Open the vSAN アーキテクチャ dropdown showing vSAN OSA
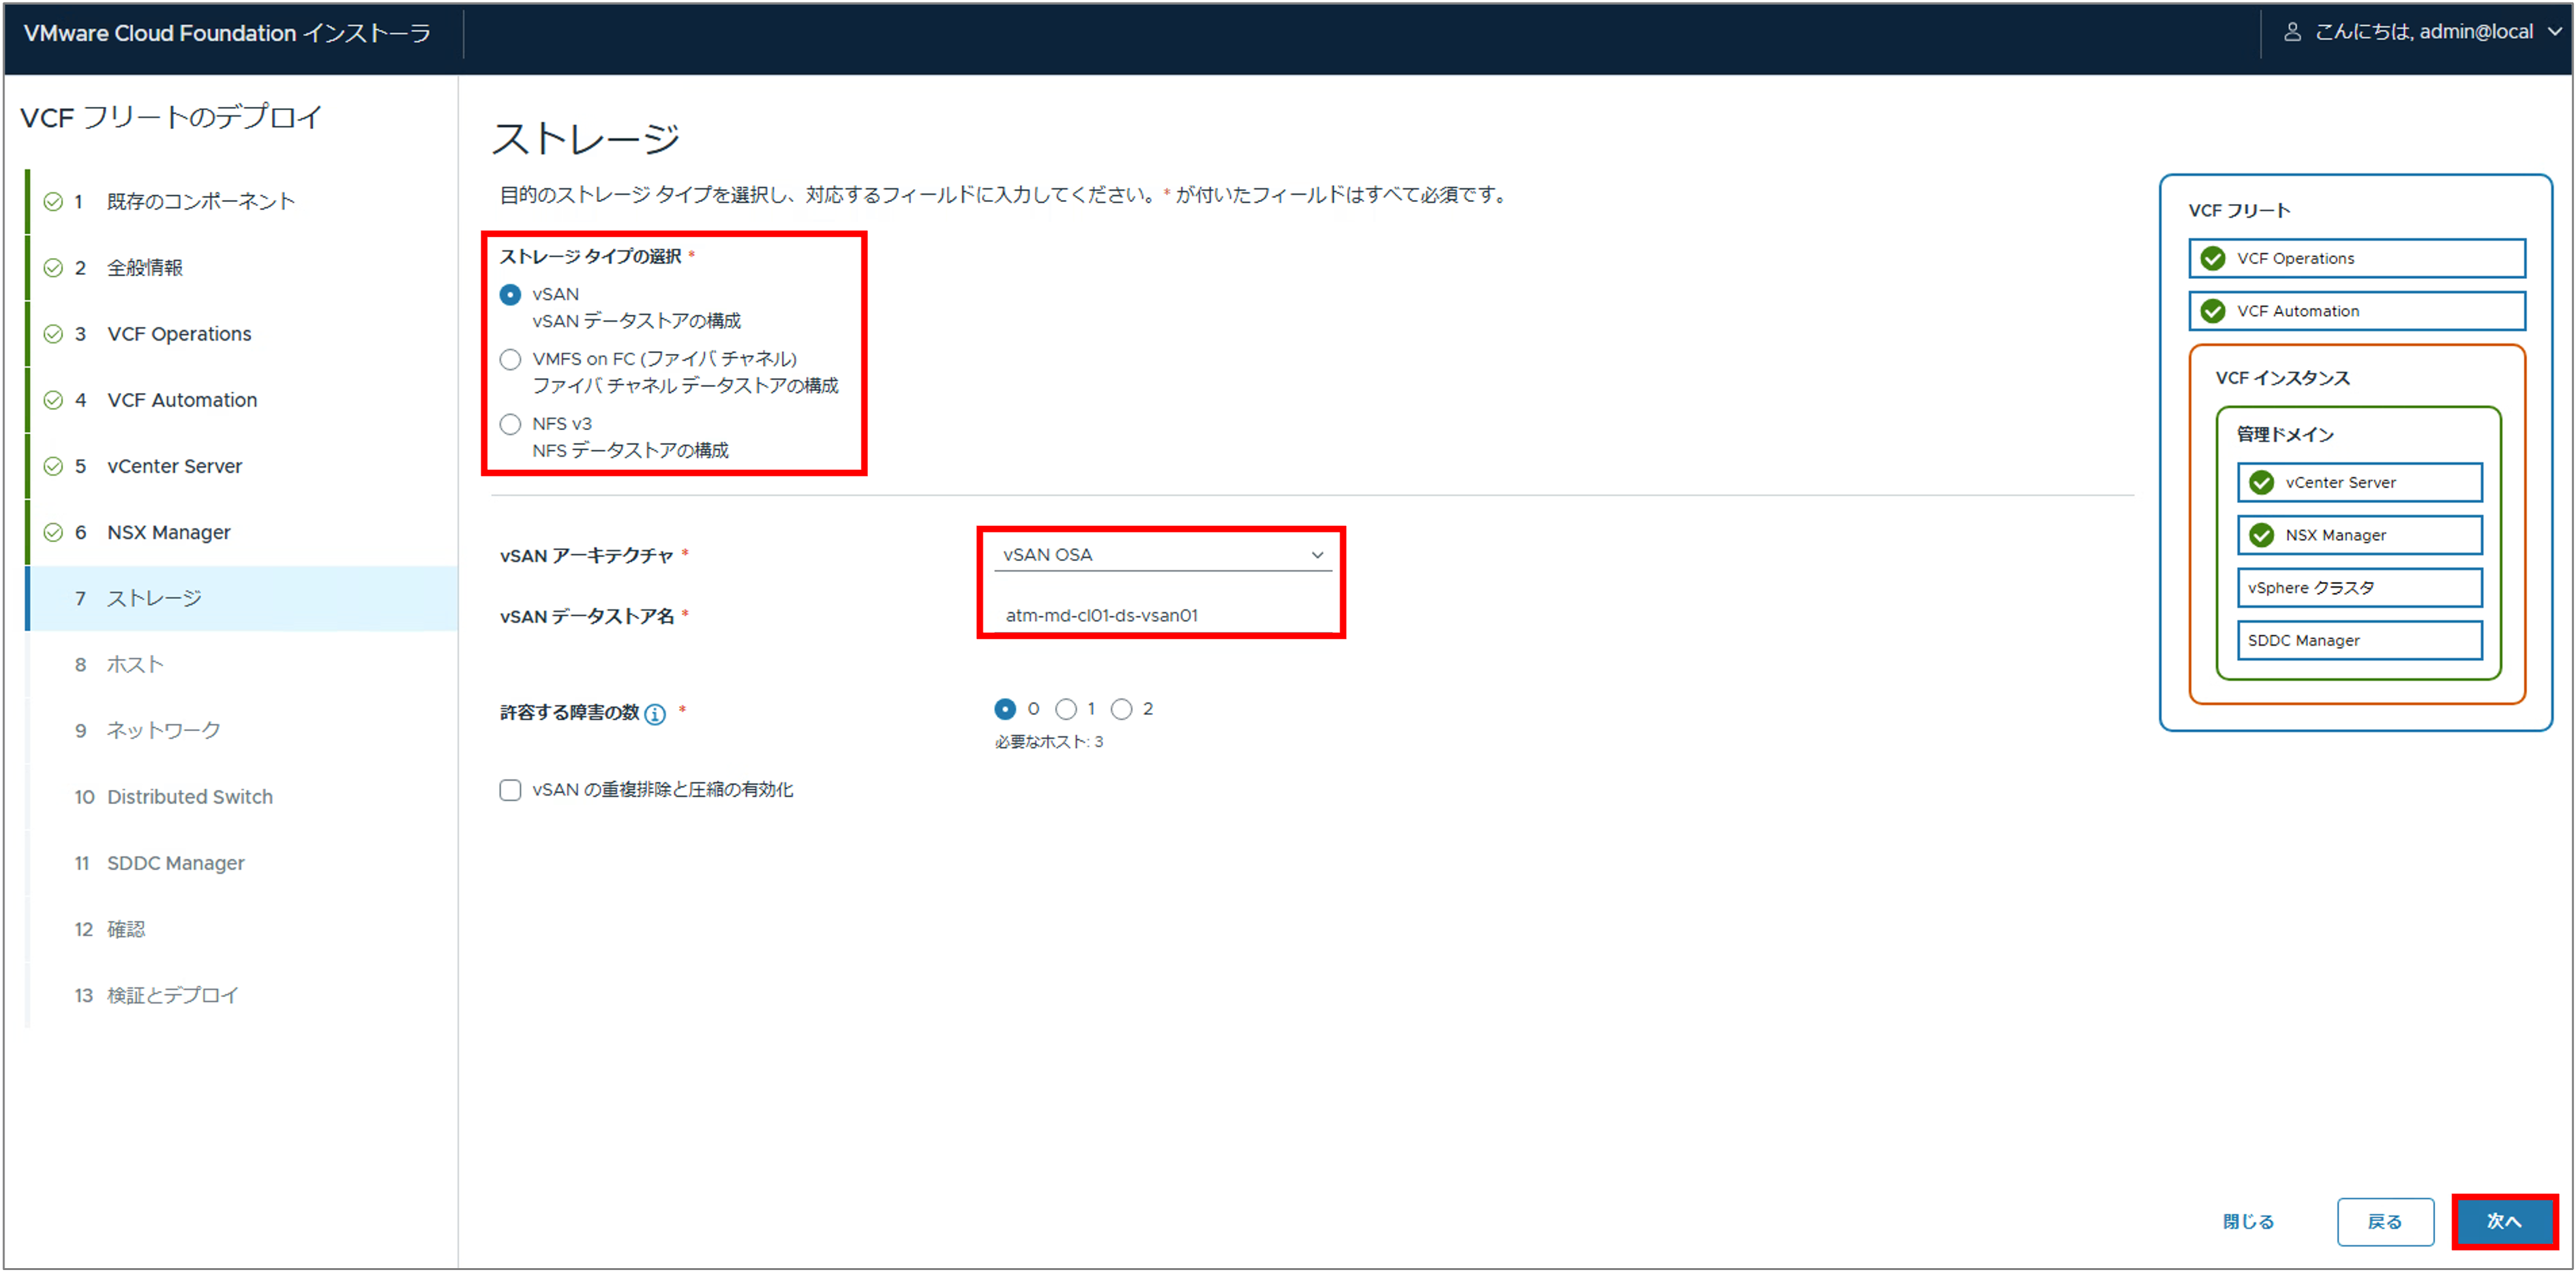2576x1272 pixels. tap(1162, 555)
